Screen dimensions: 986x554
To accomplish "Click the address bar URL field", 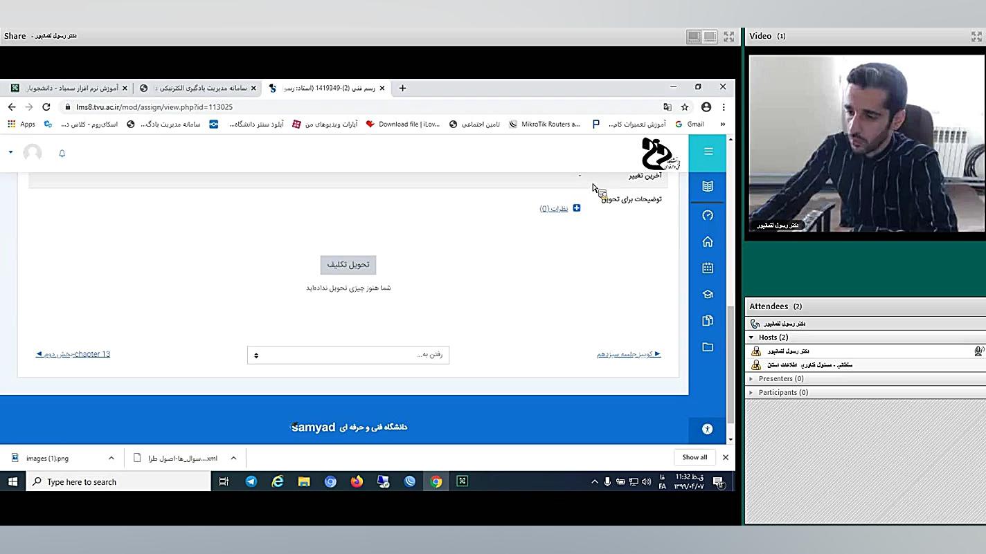I will pyautogui.click(x=360, y=107).
